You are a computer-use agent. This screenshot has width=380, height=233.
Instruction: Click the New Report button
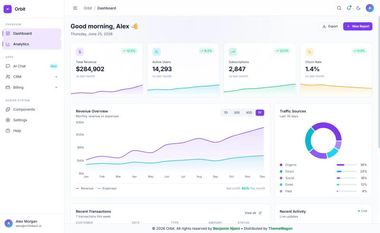[x=358, y=26]
